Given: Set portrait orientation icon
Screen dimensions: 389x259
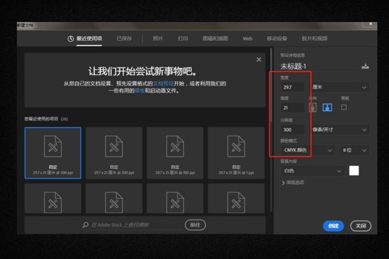Looking at the screenshot, I should click(x=312, y=107).
